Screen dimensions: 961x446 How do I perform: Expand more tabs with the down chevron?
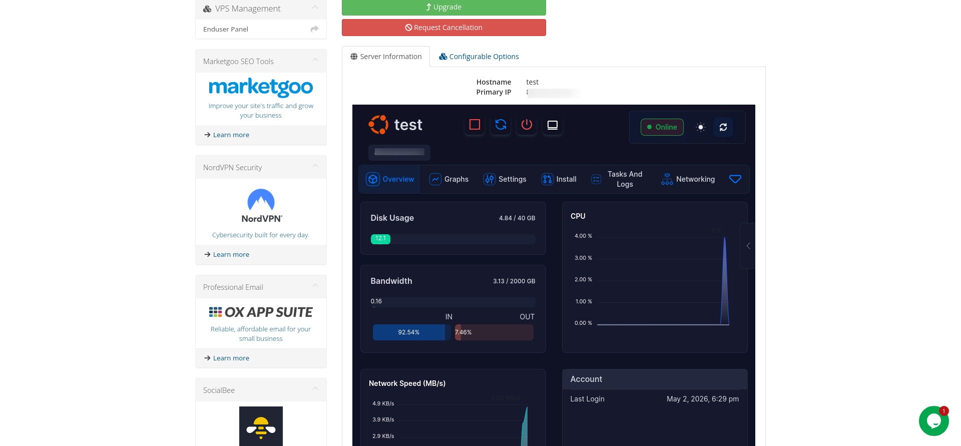(735, 179)
